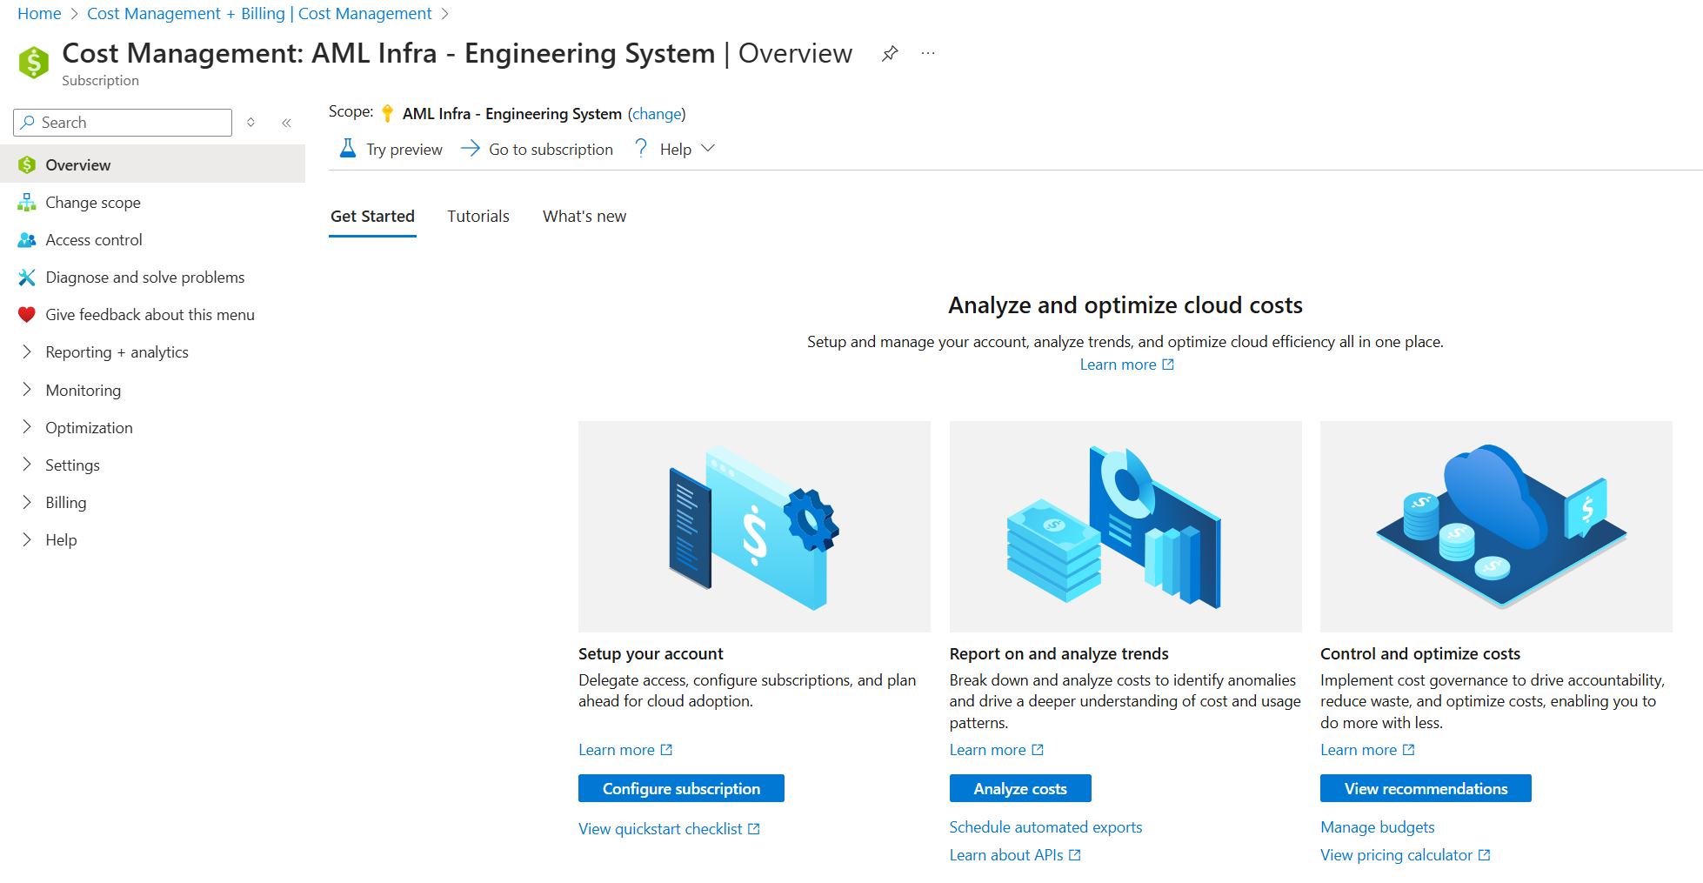Click the change link next to the scope
This screenshot has height=883, width=1703.
coord(657,113)
